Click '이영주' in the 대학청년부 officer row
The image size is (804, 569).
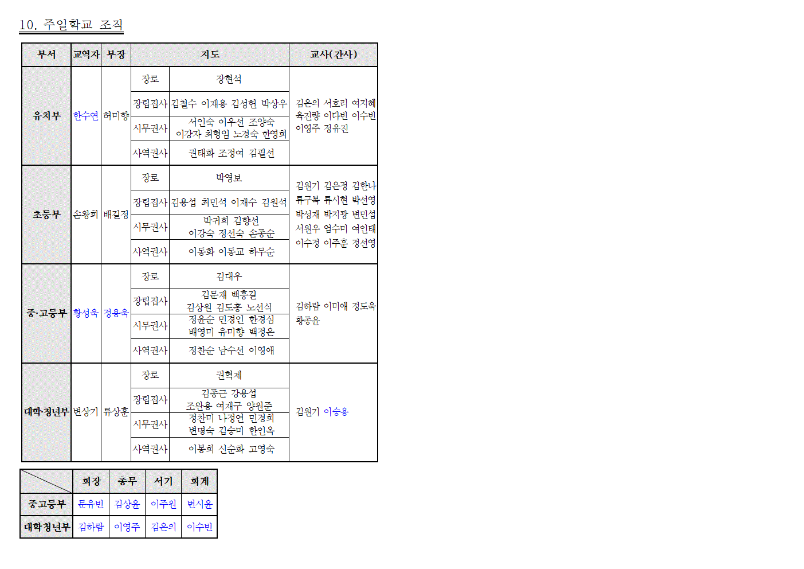tap(127, 527)
